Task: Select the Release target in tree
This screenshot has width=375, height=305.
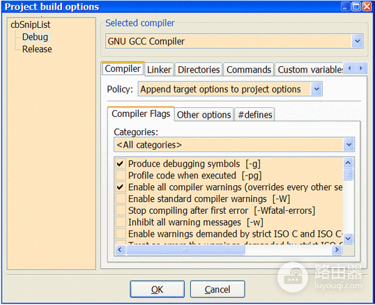Action: tap(37, 49)
